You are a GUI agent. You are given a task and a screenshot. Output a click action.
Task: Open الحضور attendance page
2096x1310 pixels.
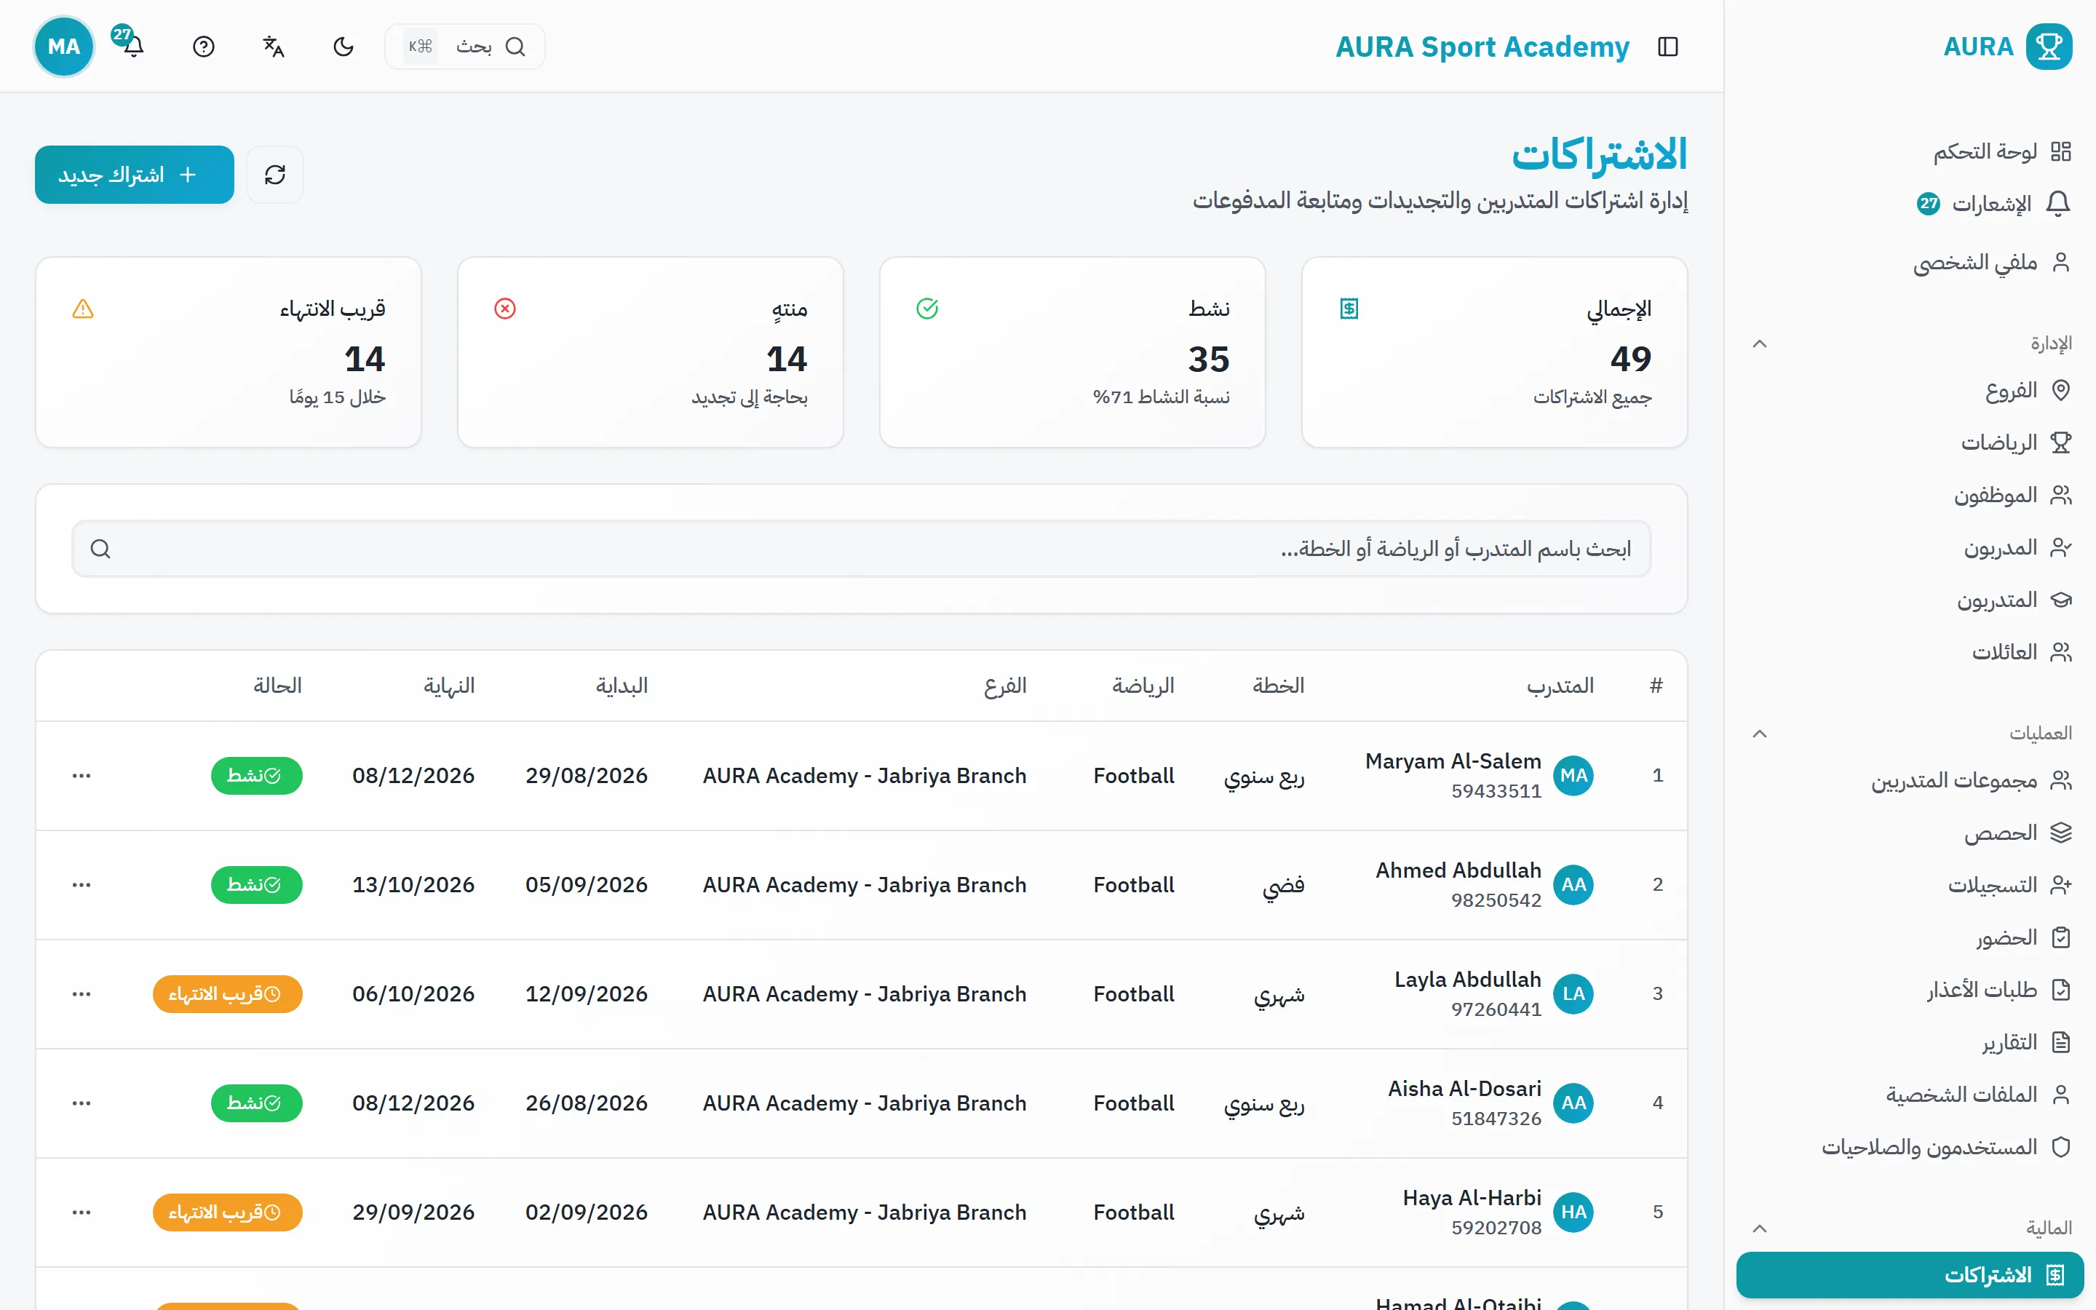(x=2022, y=938)
